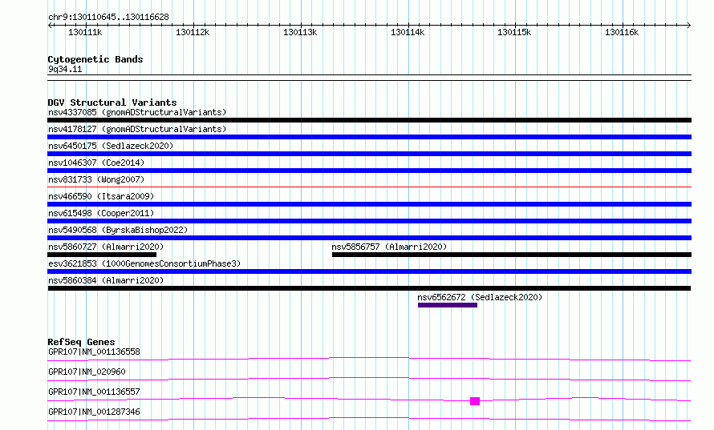Click the Cytogenetic Bands track title
The width and height of the screenshot is (714, 430).
click(95, 59)
